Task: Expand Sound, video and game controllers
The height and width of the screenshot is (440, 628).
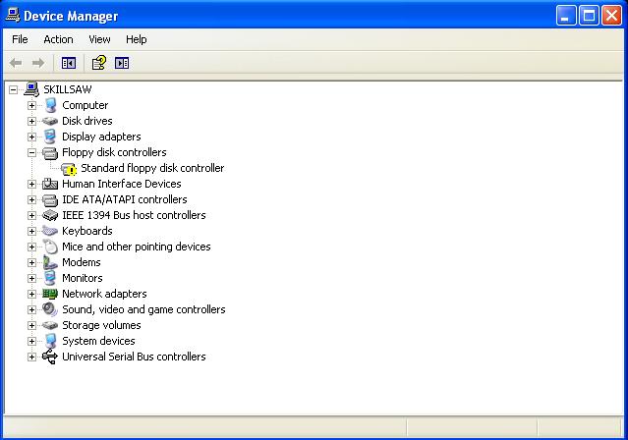Action: (x=32, y=310)
